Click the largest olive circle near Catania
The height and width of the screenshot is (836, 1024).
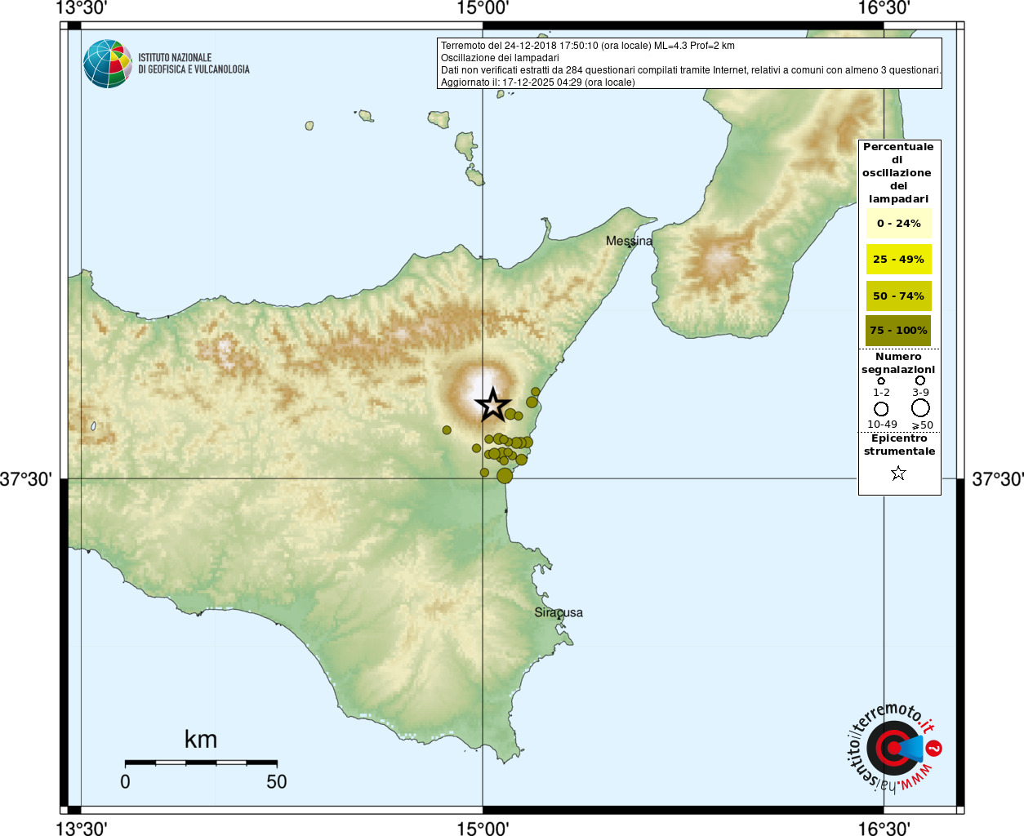(x=505, y=475)
